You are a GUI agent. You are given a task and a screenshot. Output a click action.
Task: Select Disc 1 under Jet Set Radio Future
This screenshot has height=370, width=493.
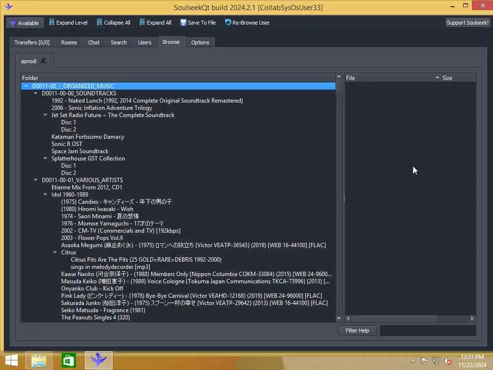(68, 122)
